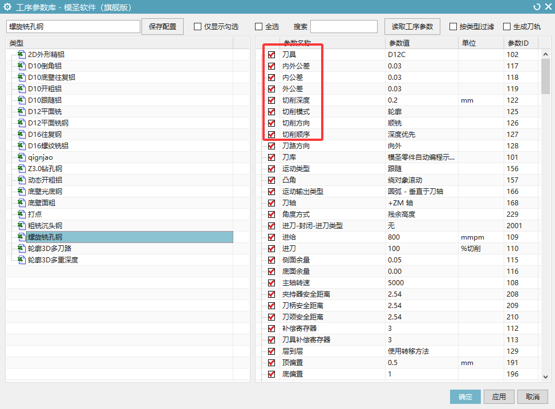Click the 绕对象滚动 value cell
Viewport: 555px width, 409px height.
coord(422,180)
